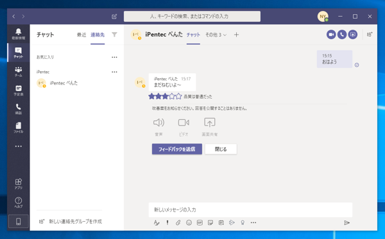Screen dimensions: 385x239
Task: Send the message with arrow icon
Action: pos(346,222)
